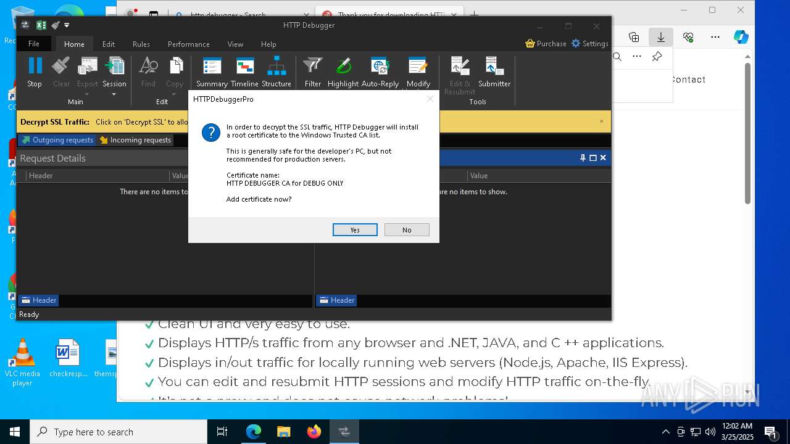Viewport: 790px width, 444px height.
Task: Click the Clear broom icon
Action: click(x=61, y=66)
